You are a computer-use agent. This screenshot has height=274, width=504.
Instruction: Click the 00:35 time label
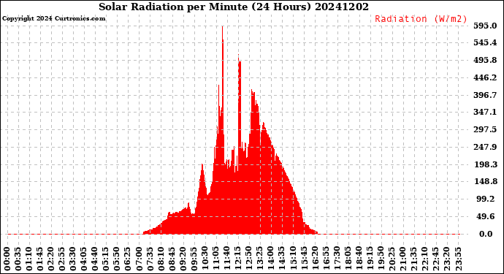18,259
